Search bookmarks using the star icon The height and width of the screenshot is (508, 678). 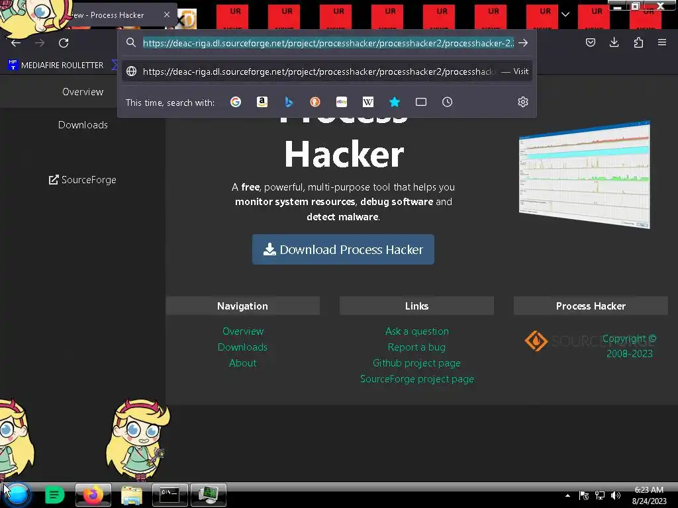395,102
